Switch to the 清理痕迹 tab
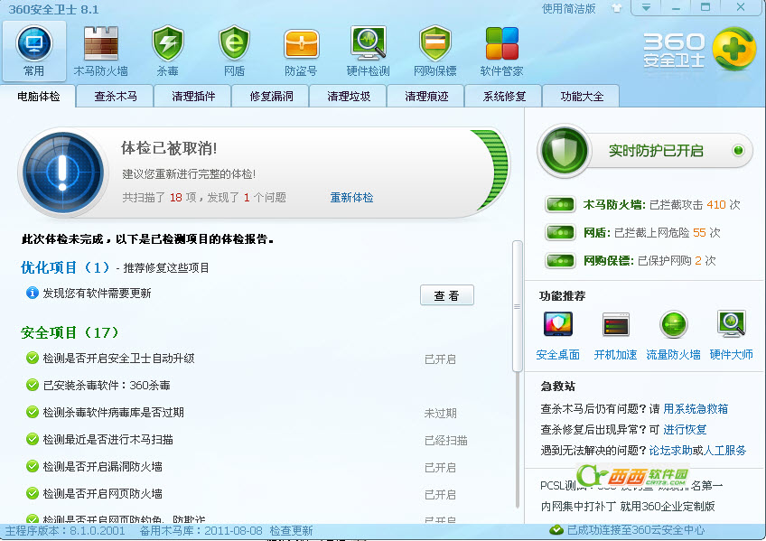The width and height of the screenshot is (766, 541). (x=426, y=97)
